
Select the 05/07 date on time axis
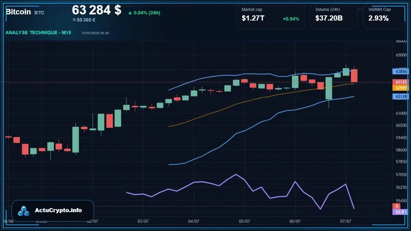(244, 221)
